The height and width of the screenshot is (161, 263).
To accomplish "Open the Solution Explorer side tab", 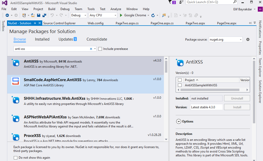I will point(260,91).
